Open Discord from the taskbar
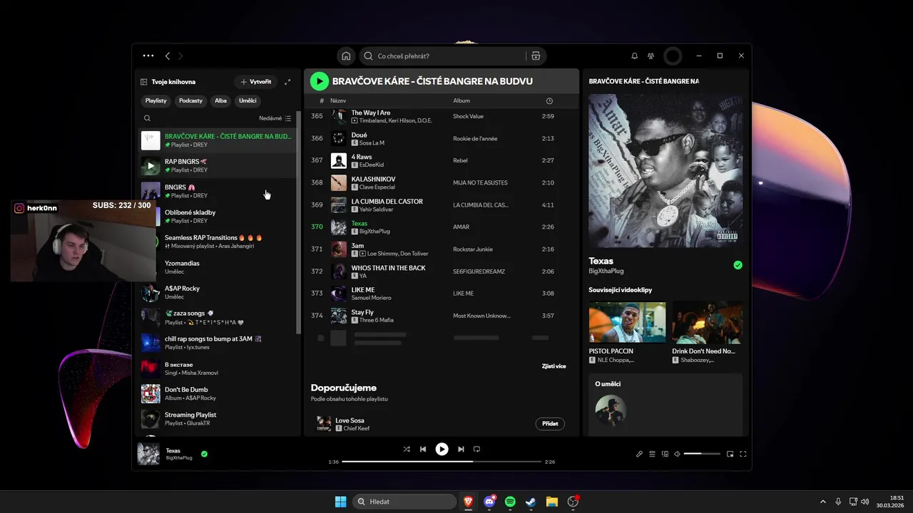The image size is (913, 513). tap(489, 502)
